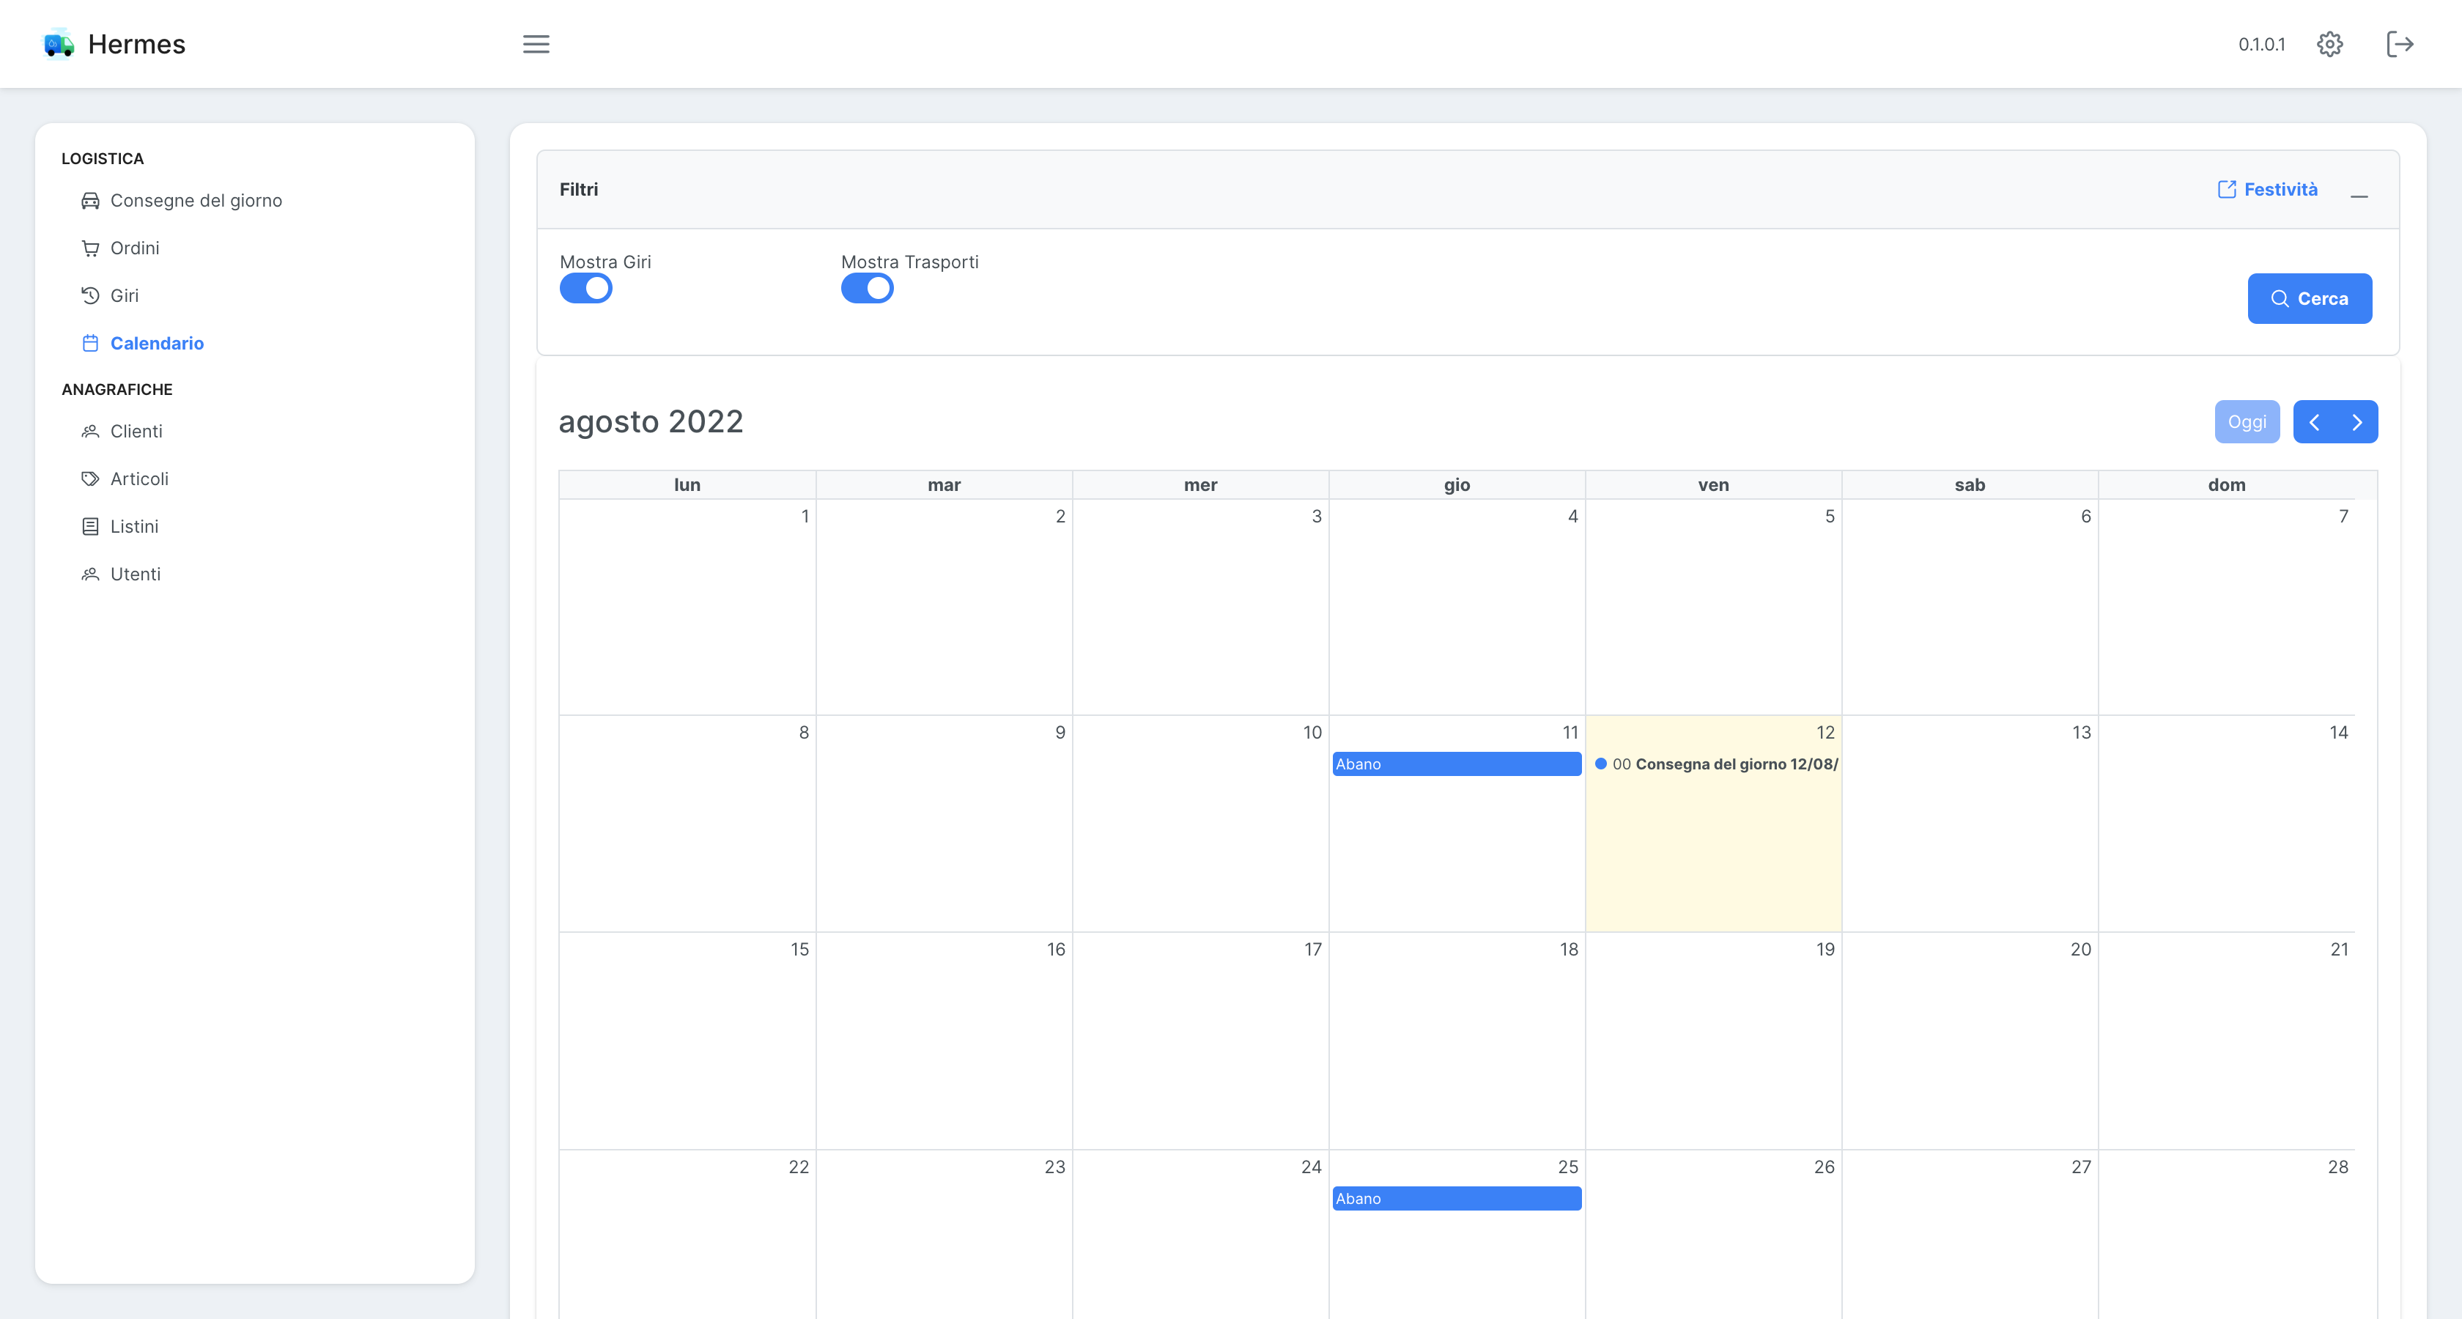Click the Consegne del giorno car icon
Image resolution: width=2462 pixels, height=1319 pixels.
point(90,201)
